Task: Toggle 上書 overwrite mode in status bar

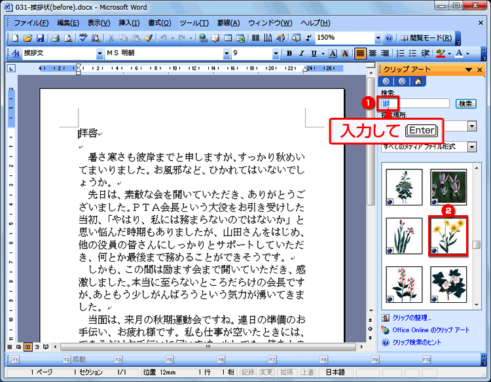Action: pos(307,372)
